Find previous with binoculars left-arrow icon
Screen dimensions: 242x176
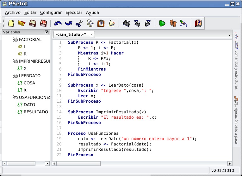(x=137, y=23)
